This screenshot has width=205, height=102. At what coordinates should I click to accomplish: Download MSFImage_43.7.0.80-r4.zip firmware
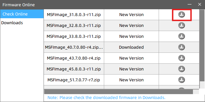tap(182, 58)
